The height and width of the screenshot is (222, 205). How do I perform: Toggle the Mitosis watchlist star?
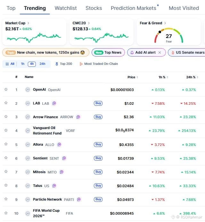point(6,172)
